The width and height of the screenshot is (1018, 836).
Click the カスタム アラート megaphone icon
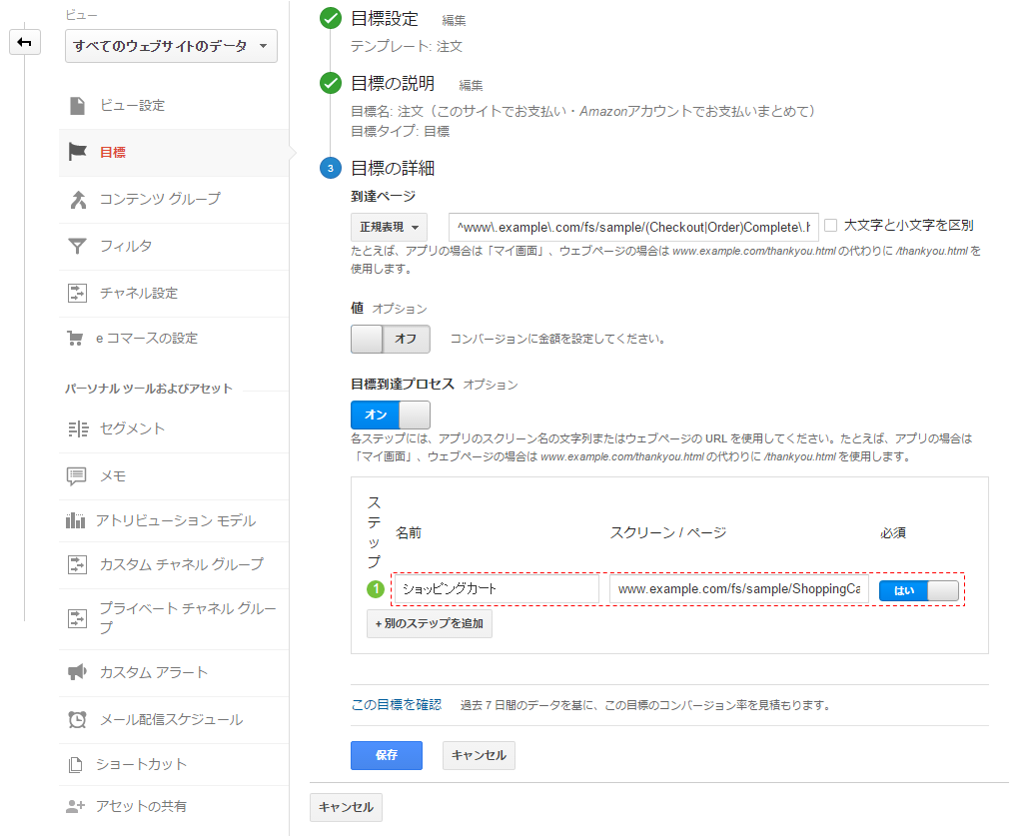77,672
